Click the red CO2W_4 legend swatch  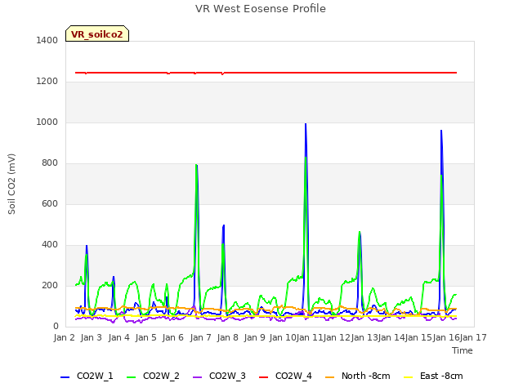pos(263,377)
